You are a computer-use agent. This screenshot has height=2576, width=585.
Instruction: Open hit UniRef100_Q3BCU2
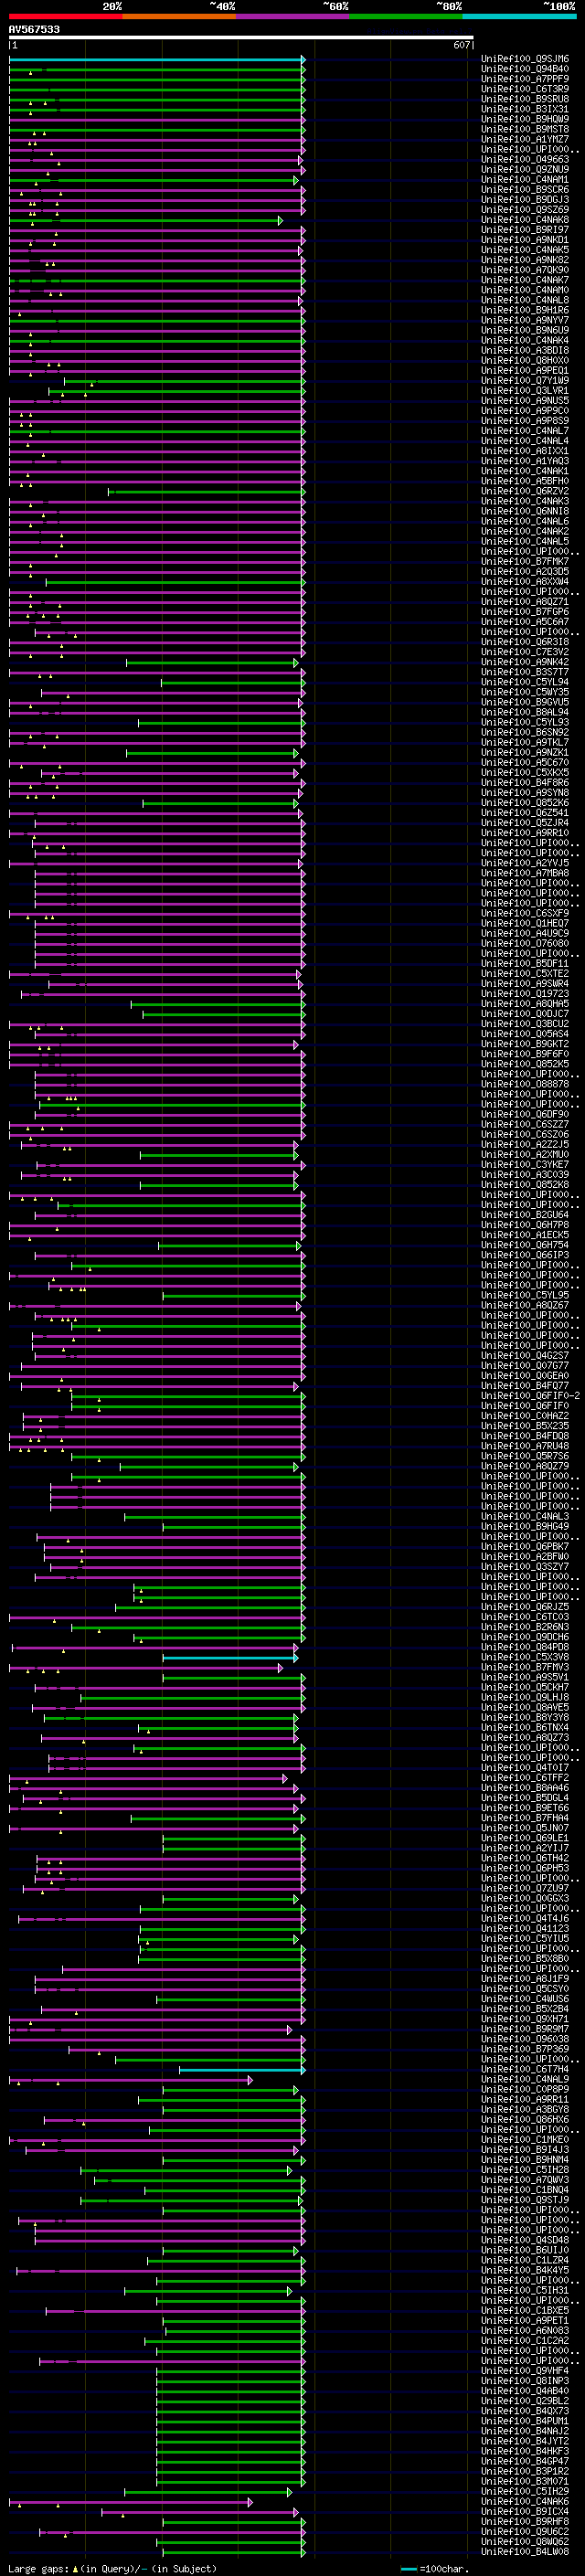point(525,1024)
